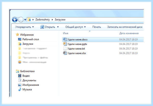
Task: Select the file Удали меня.pptx
Action: 77,44
